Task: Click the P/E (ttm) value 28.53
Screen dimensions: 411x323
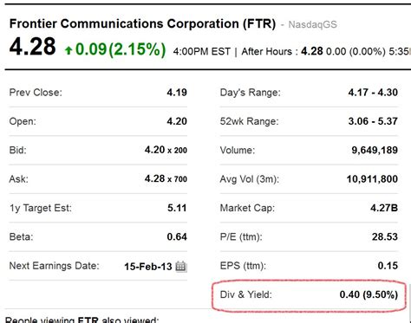Action: click(x=385, y=236)
